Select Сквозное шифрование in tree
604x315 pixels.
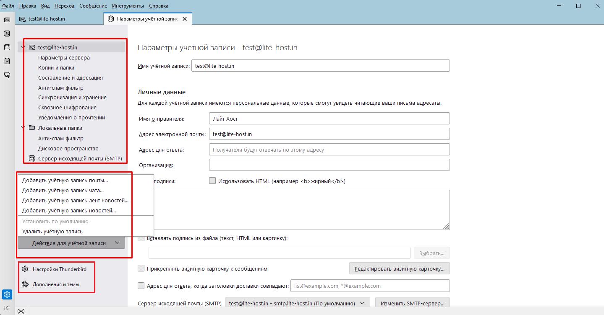pos(67,108)
